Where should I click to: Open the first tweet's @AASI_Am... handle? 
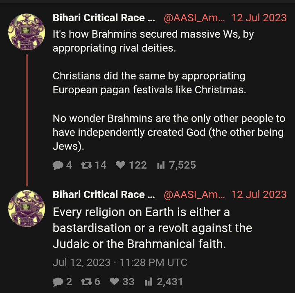coord(194,18)
